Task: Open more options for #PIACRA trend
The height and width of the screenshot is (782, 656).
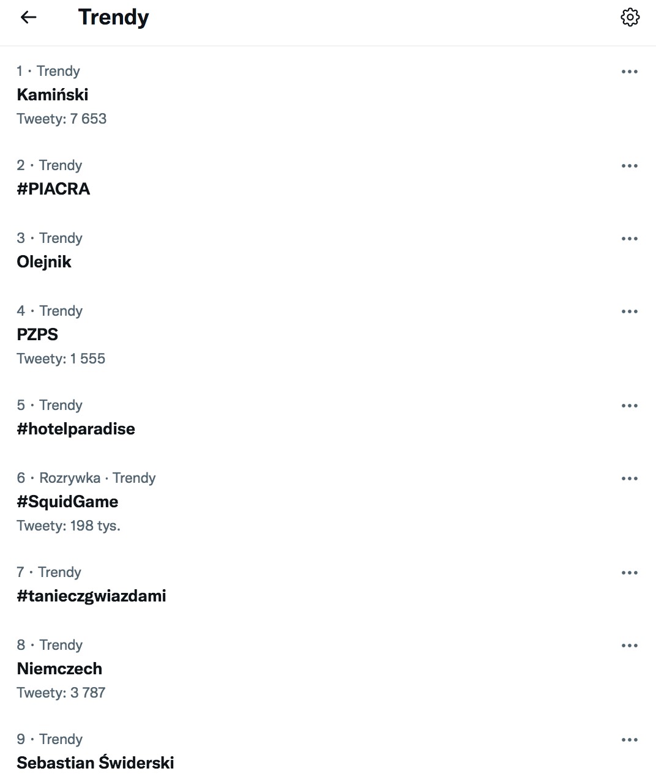Action: click(629, 166)
